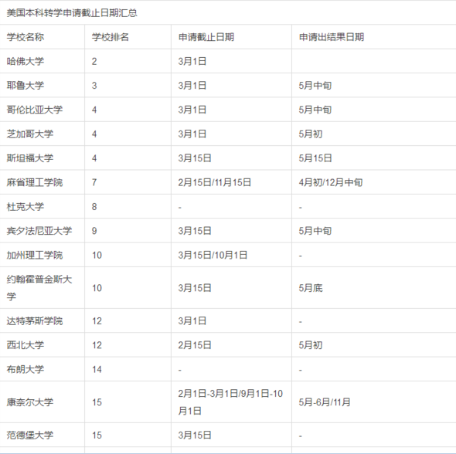
Task: Click the 麻省理工学院 deadline 2月15日/11月15日
Action: click(214, 182)
